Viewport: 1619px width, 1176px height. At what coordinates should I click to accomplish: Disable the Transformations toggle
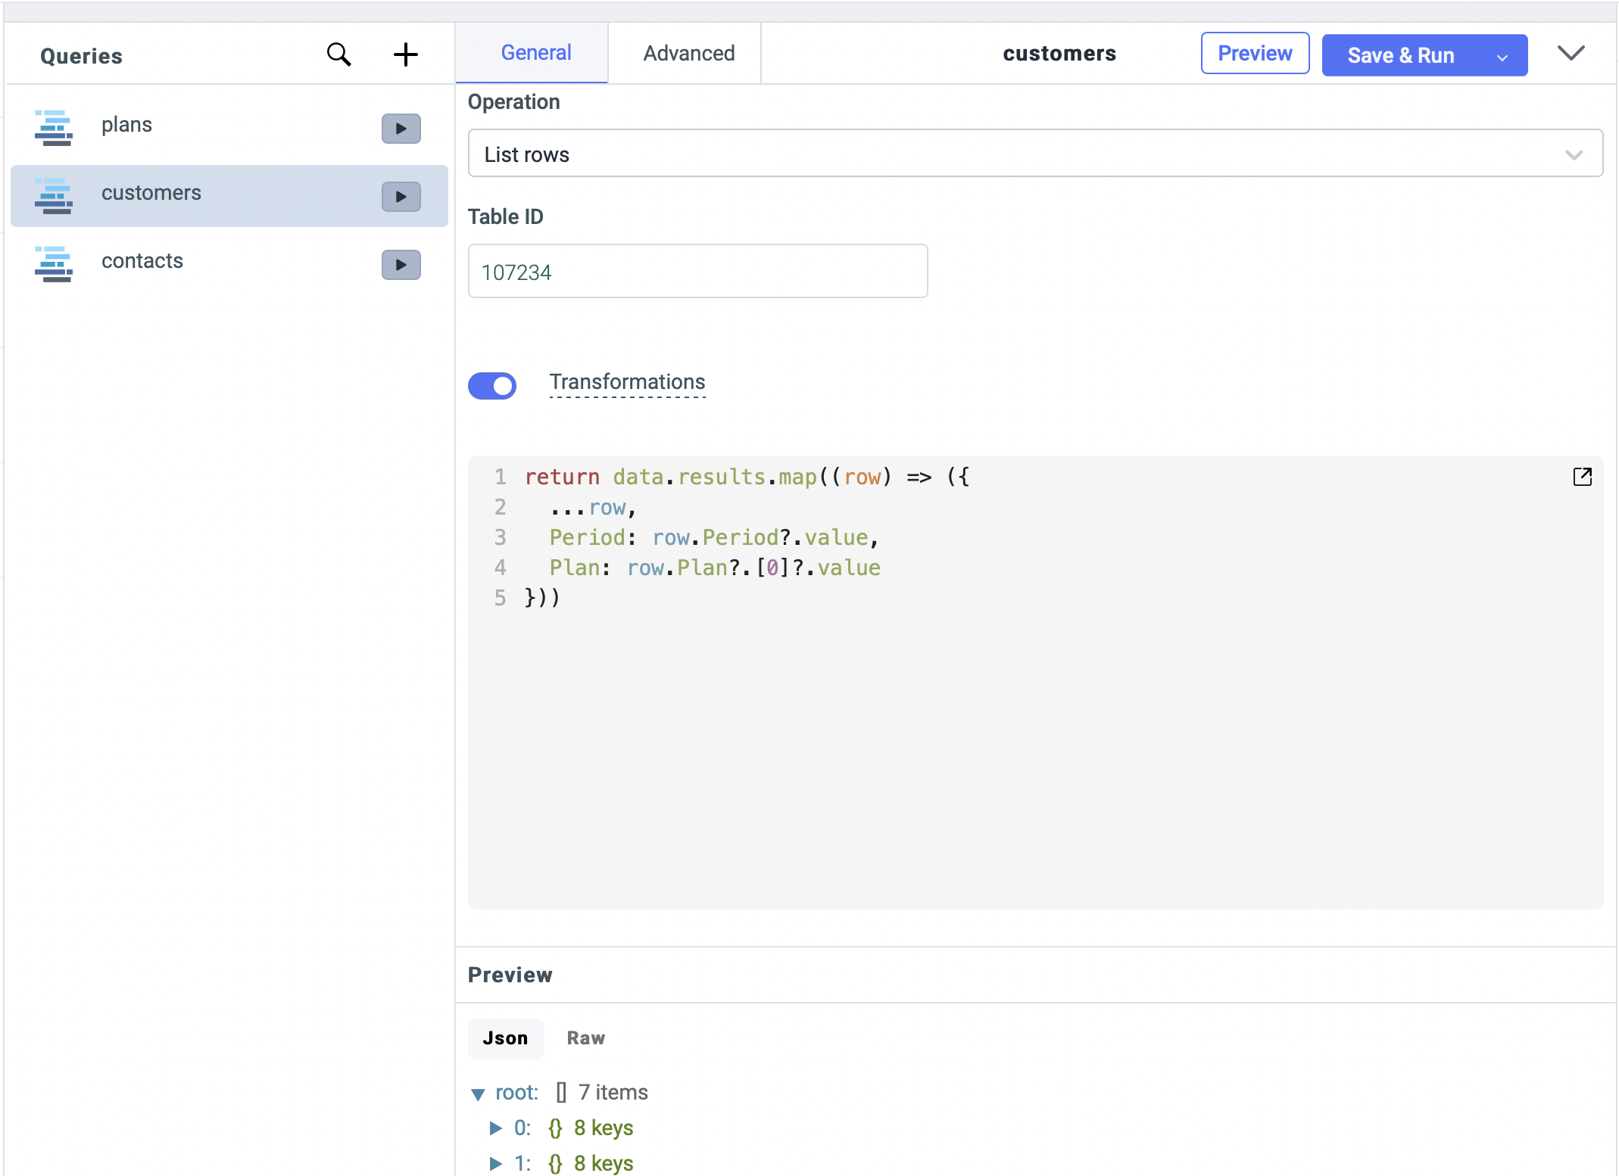(x=492, y=386)
